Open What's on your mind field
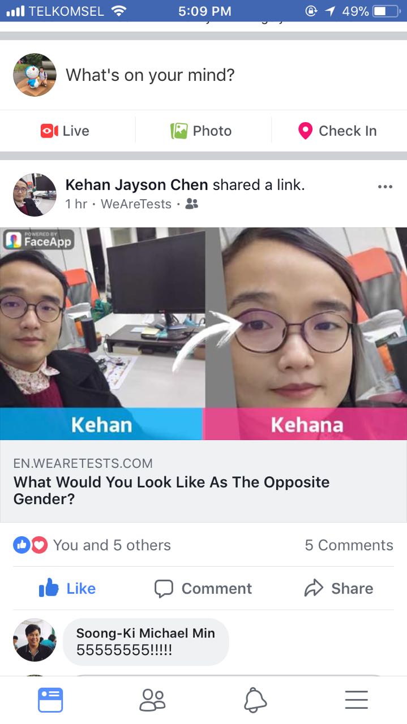The image size is (407, 724). coord(150,75)
